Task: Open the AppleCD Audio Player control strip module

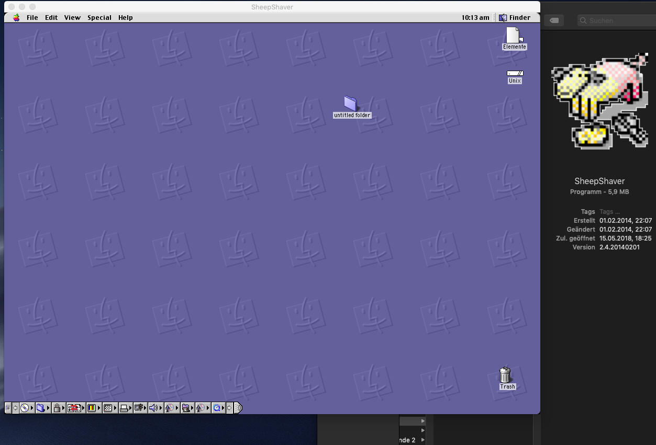Action: tap(27, 408)
